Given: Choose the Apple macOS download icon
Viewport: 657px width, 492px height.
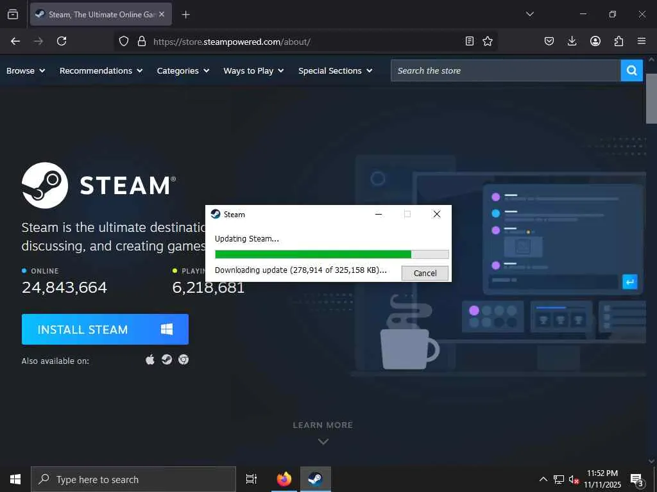Looking at the screenshot, I should click(150, 359).
